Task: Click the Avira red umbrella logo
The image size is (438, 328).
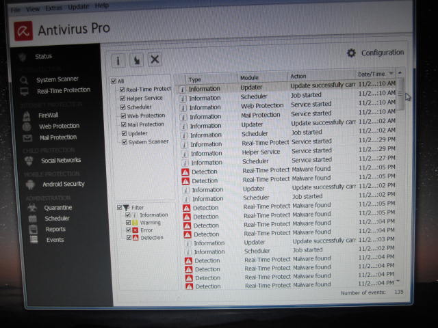Action: coord(23,31)
